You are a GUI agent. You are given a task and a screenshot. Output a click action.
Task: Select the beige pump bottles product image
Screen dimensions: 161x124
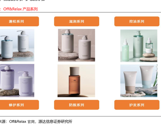pyautogui.click(x=76, y=45)
